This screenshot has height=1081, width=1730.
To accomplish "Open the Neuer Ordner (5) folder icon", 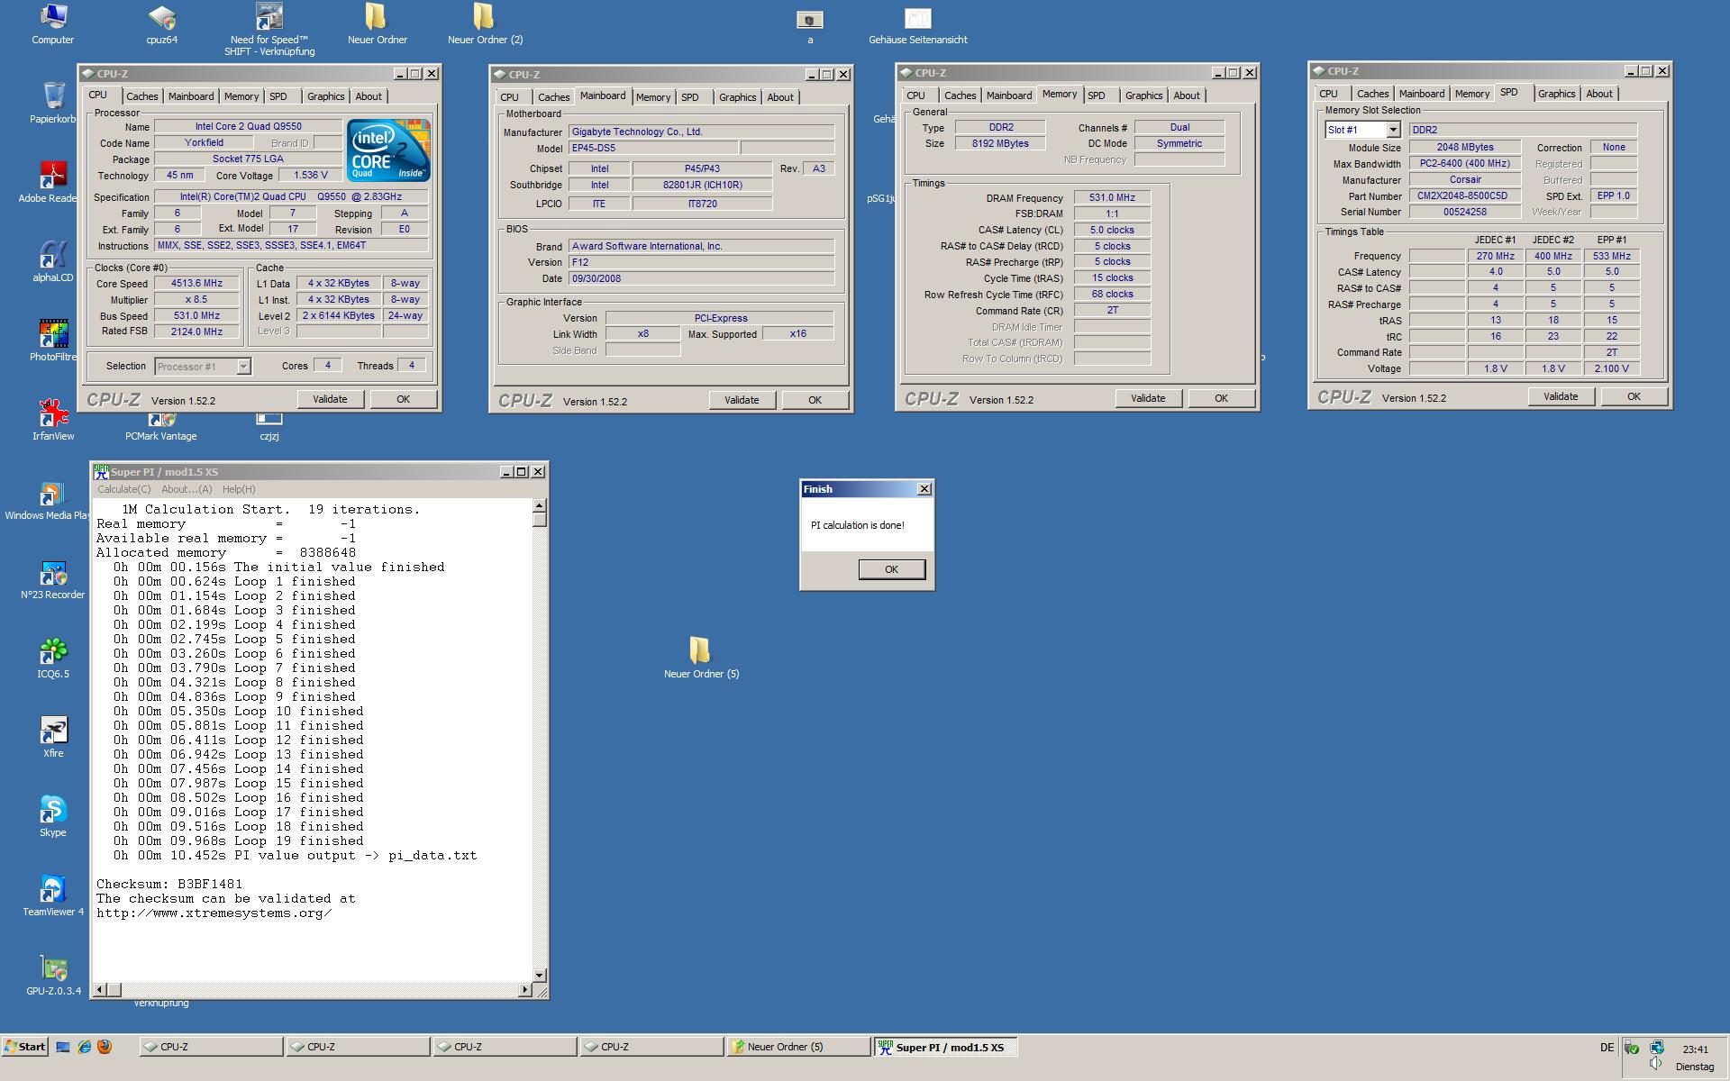I will pos(701,658).
